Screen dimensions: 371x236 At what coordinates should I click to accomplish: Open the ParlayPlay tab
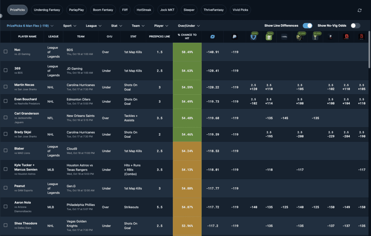[x=76, y=10]
